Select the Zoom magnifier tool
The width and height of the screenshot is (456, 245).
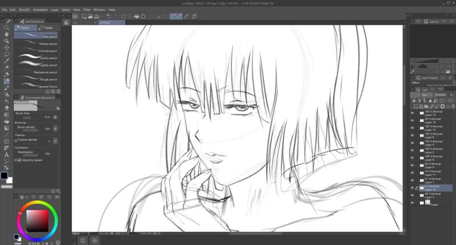6,27
